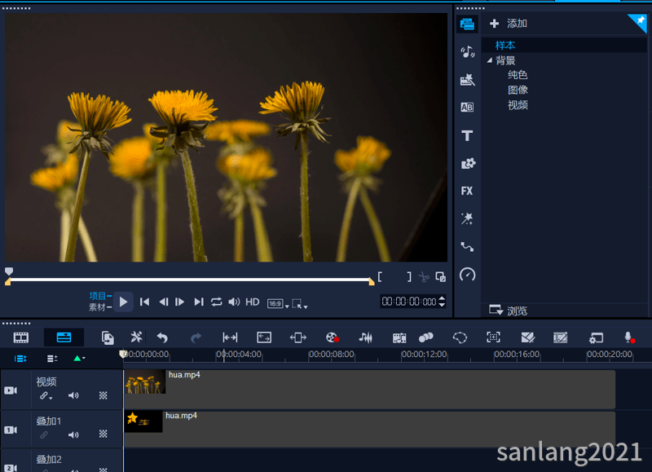Screen dimensions: 652x472
Task: Switch to Storyboard view
Action: point(21,337)
